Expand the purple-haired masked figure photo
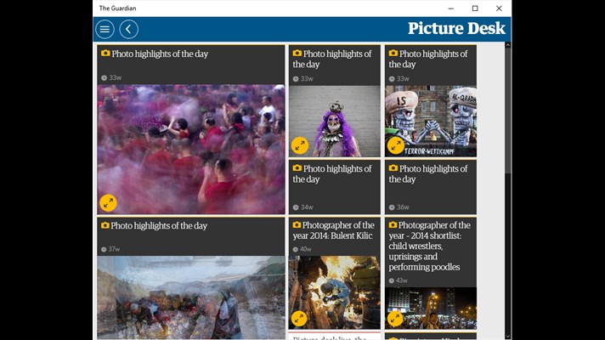The width and height of the screenshot is (605, 340). [x=300, y=145]
